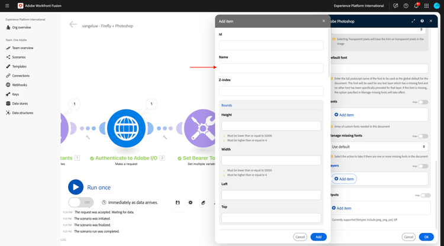Toggle the map switch for Manage missing fonts
This screenshot has height=246, width=444.
[423, 136]
